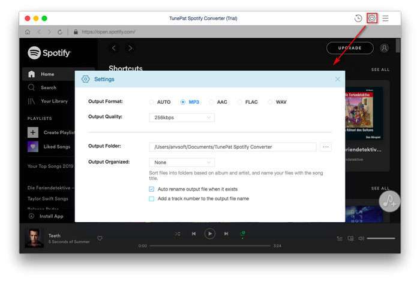Enable Add a track number checkbox
420x281 pixels.
[x=152, y=198]
